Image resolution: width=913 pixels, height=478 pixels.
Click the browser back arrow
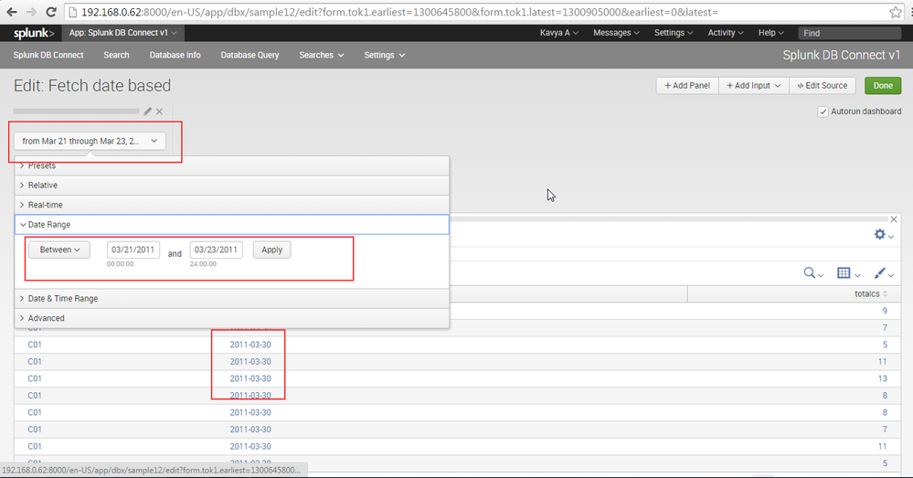(x=10, y=12)
